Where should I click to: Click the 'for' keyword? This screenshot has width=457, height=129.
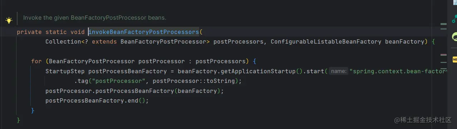36,61
